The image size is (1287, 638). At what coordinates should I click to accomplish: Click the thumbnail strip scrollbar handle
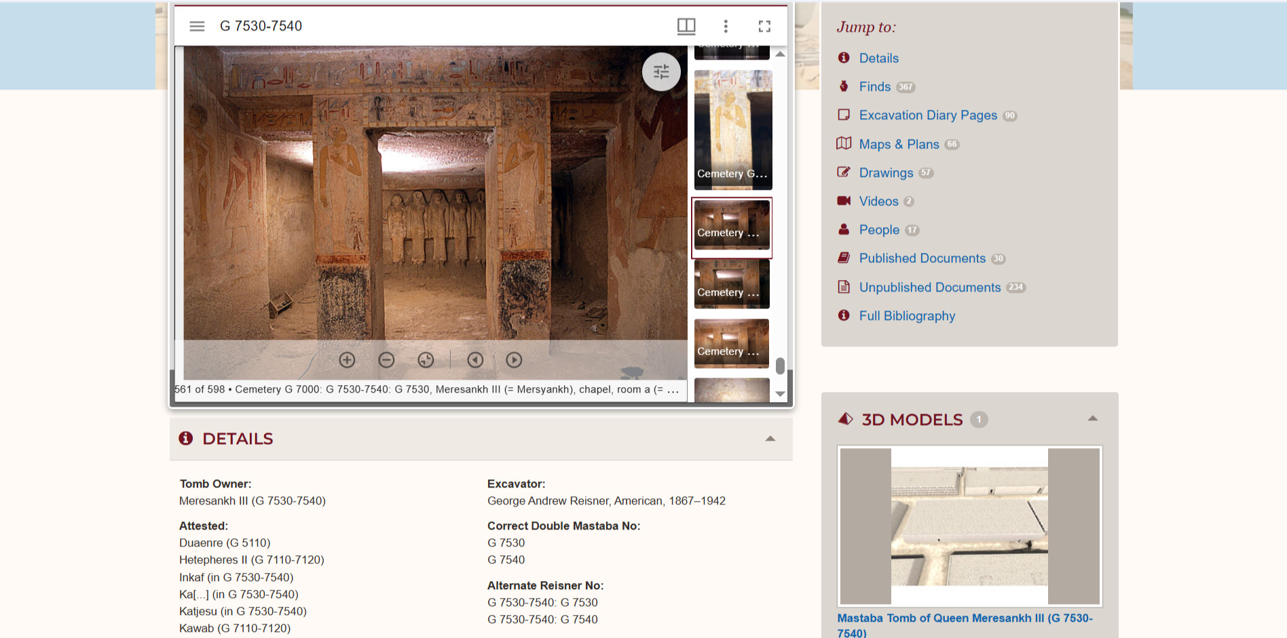pyautogui.click(x=781, y=366)
